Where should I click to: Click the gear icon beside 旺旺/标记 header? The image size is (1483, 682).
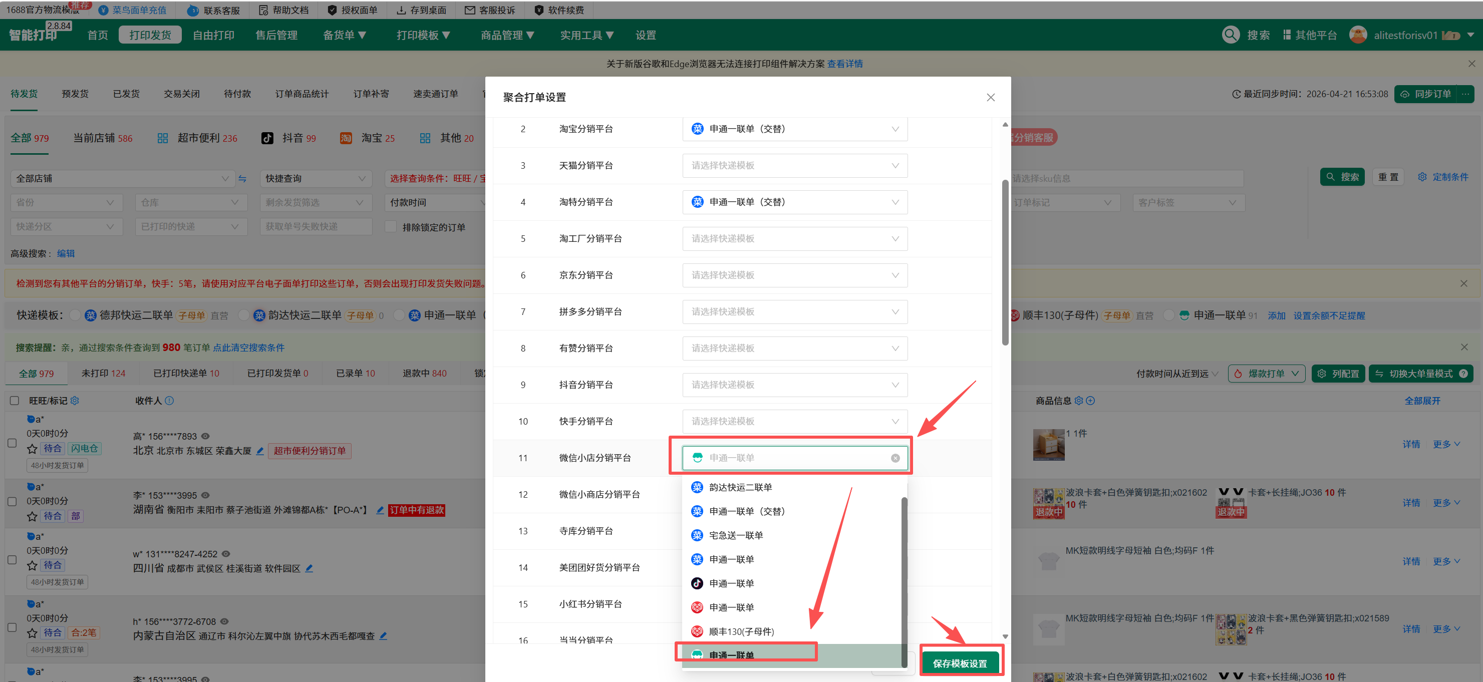[75, 401]
